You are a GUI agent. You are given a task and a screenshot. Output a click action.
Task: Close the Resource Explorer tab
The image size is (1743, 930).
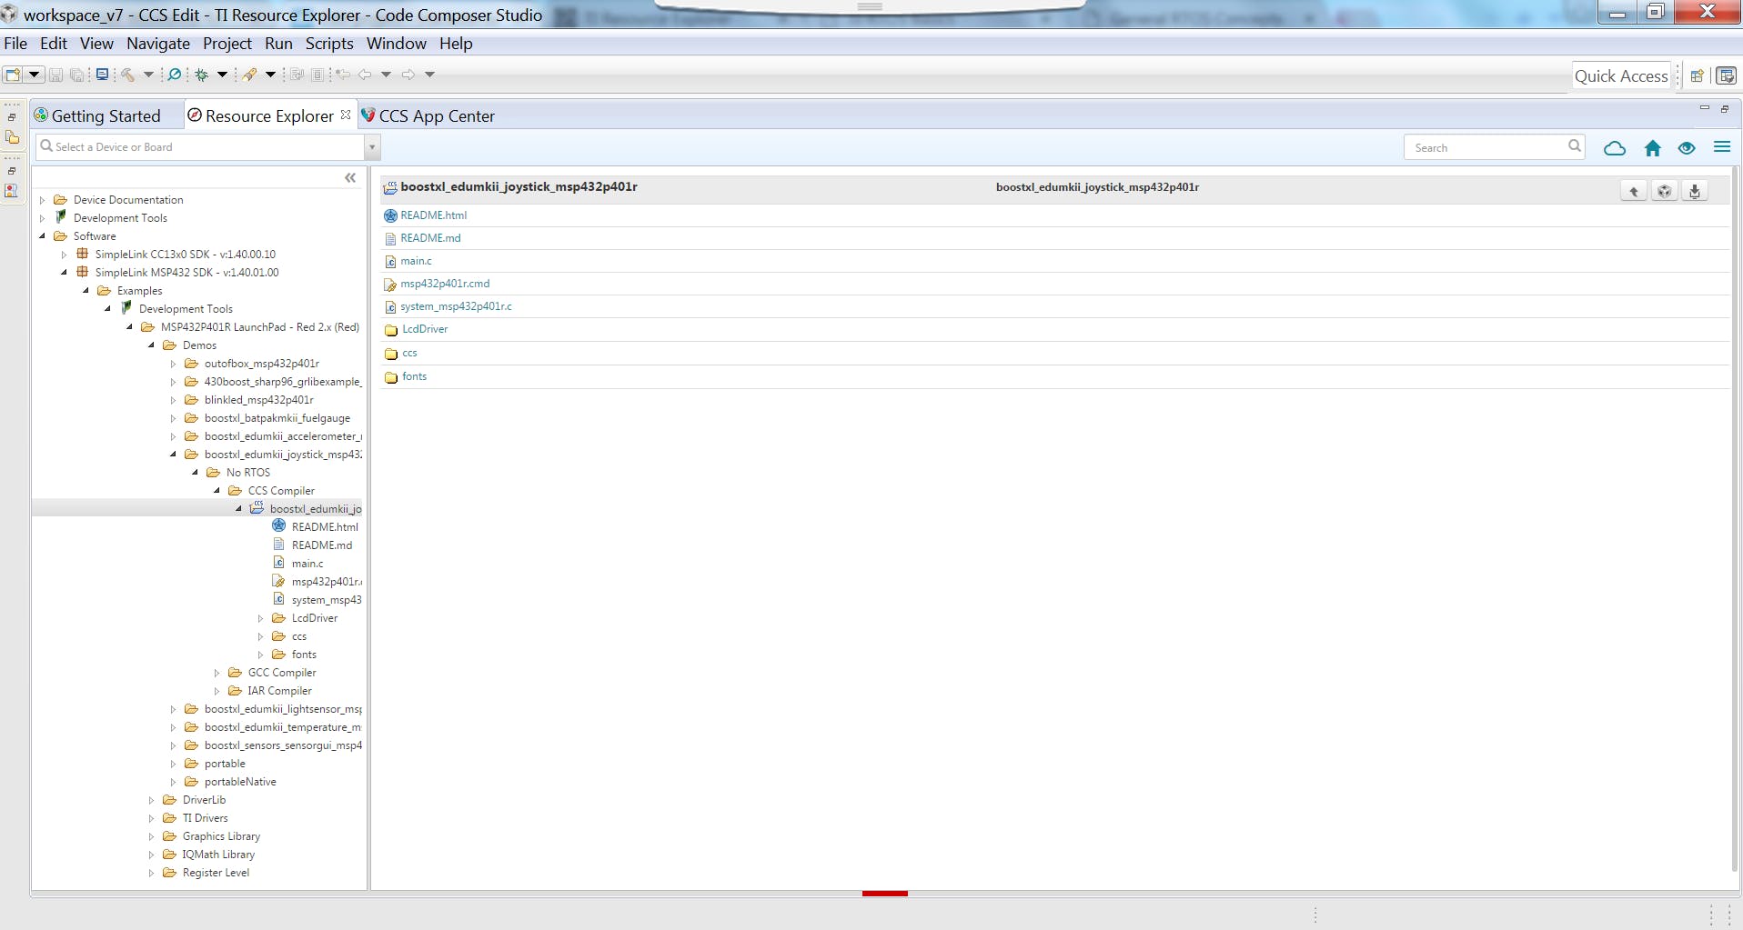[346, 115]
